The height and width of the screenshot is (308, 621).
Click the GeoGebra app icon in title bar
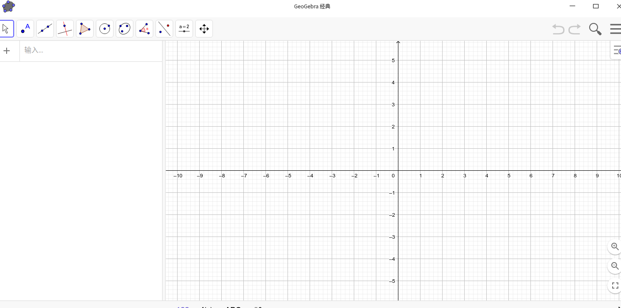coord(8,6)
